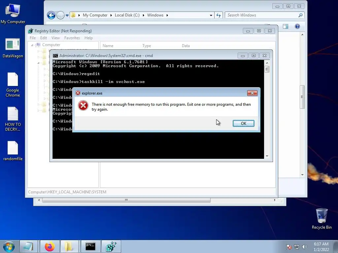This screenshot has height=253, width=338.
Task: Toggle the Explorer preview pane icon
Action: tap(286, 26)
